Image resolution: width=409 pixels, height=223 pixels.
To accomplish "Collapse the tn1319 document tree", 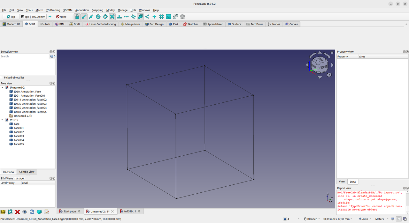I will [x=3, y=120].
